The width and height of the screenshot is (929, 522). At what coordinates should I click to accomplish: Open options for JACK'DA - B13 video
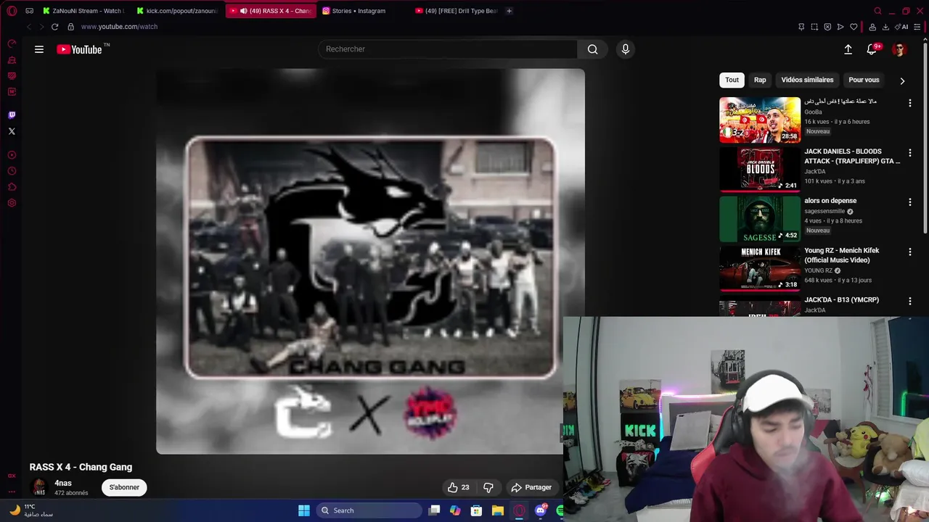tap(909, 301)
